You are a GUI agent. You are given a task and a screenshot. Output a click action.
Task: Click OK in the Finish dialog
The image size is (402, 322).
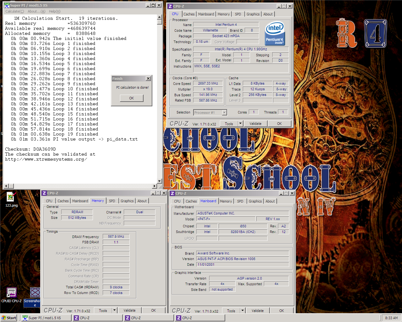132,98
